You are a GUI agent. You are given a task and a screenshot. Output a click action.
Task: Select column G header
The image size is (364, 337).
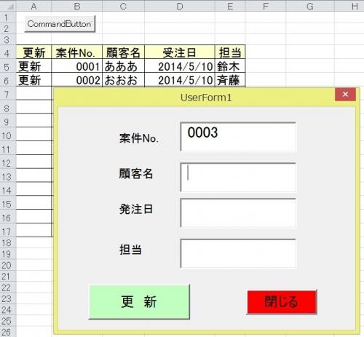[310, 7]
